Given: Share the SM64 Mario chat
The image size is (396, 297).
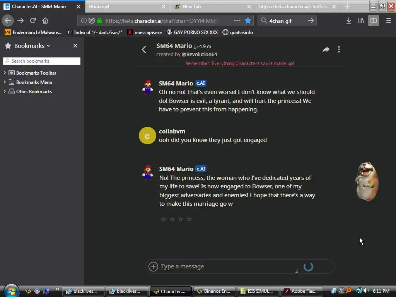Looking at the screenshot, I should point(326,49).
